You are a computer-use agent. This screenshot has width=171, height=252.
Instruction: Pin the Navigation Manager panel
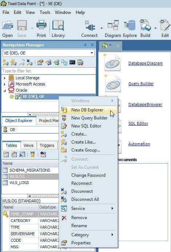[x=85, y=45]
